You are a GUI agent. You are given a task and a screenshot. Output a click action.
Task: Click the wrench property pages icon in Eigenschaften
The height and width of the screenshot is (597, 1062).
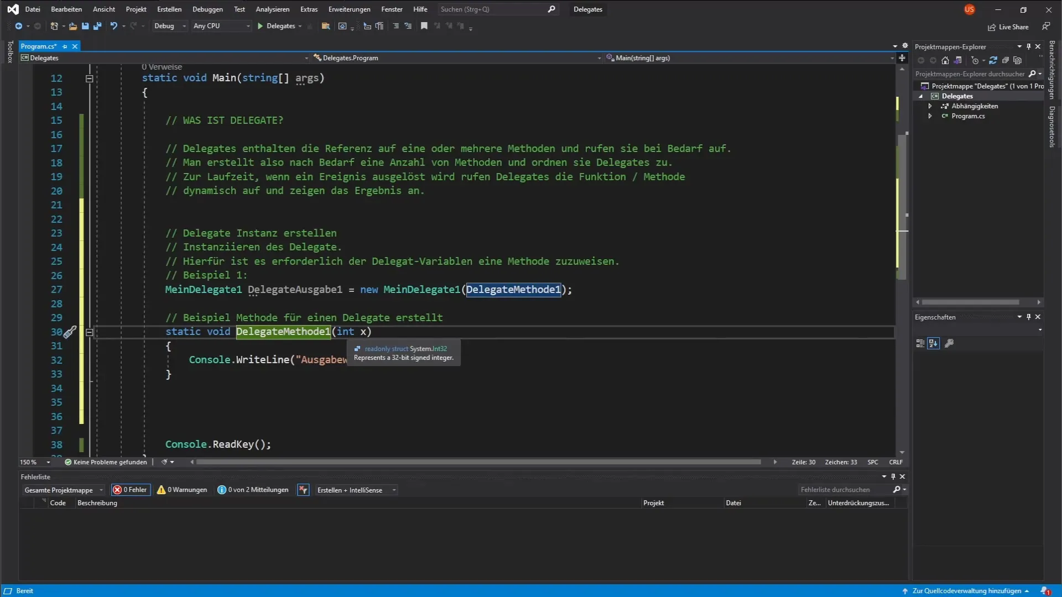[x=949, y=343]
